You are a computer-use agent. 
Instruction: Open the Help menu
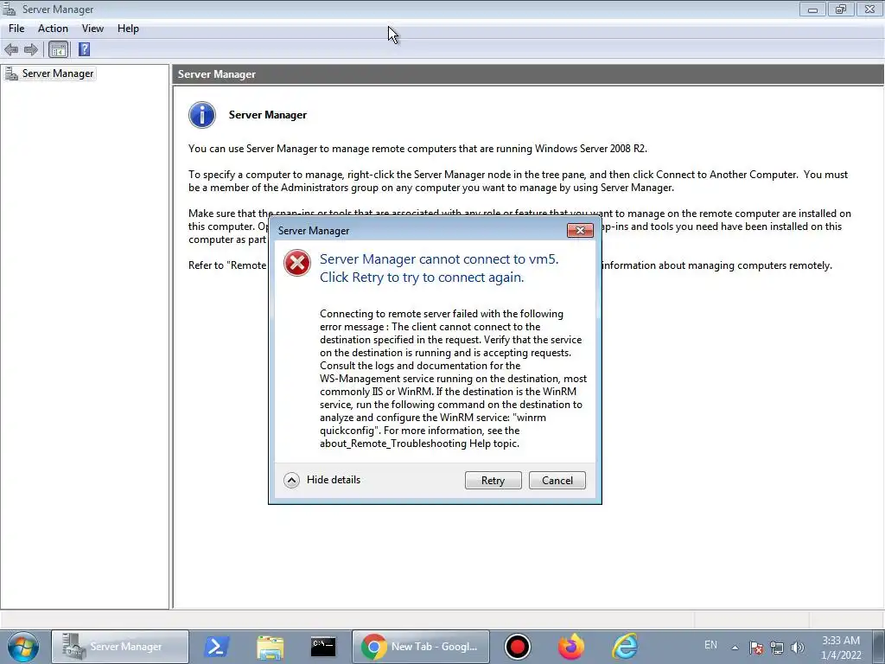point(128,29)
